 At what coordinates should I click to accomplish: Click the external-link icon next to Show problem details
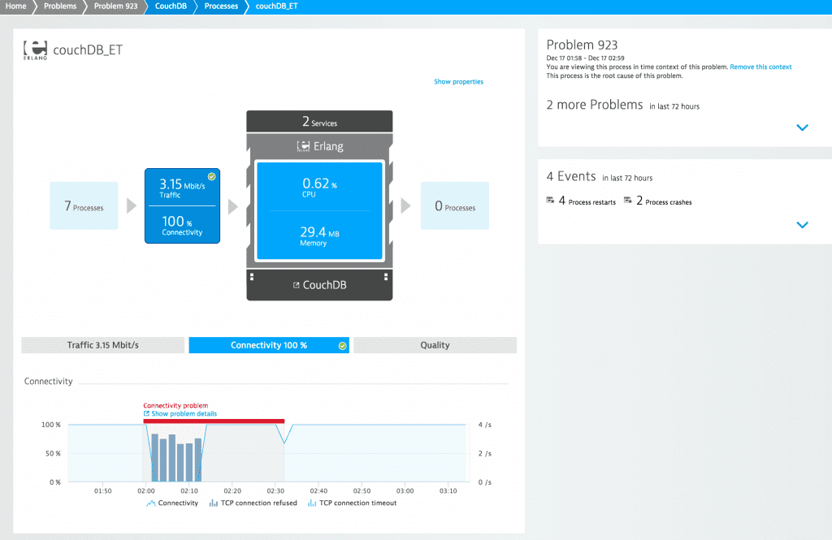point(146,414)
